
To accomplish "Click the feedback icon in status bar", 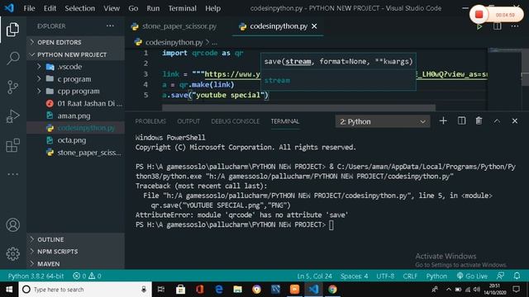I will (501, 276).
